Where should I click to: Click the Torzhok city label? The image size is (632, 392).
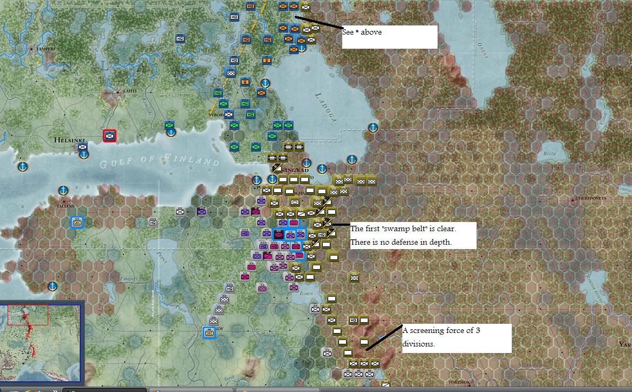click(x=459, y=382)
